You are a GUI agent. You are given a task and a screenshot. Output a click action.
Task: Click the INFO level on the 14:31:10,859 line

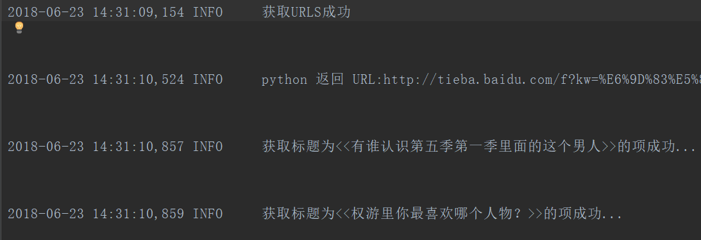click(x=207, y=214)
